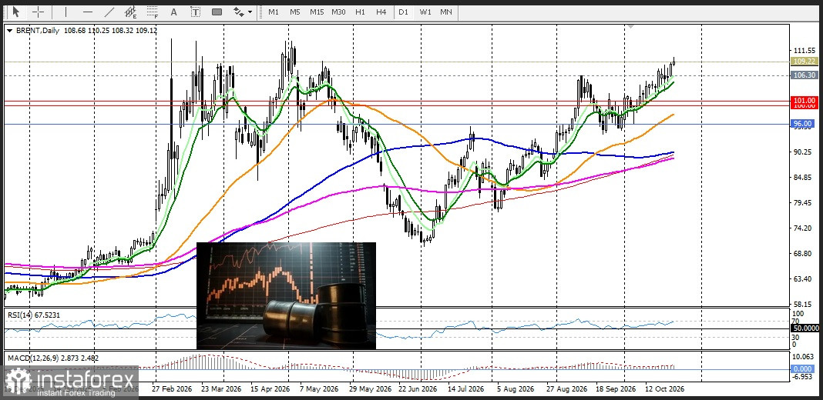The image size is (823, 400).
Task: Switch to M15 timeframe
Action: coord(317,11)
